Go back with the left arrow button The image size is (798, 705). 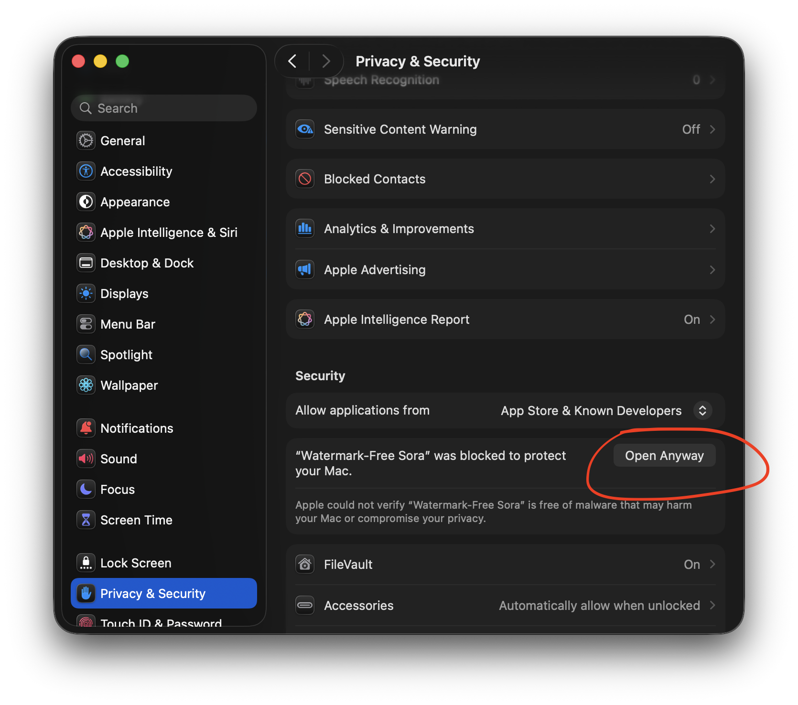[x=292, y=61]
